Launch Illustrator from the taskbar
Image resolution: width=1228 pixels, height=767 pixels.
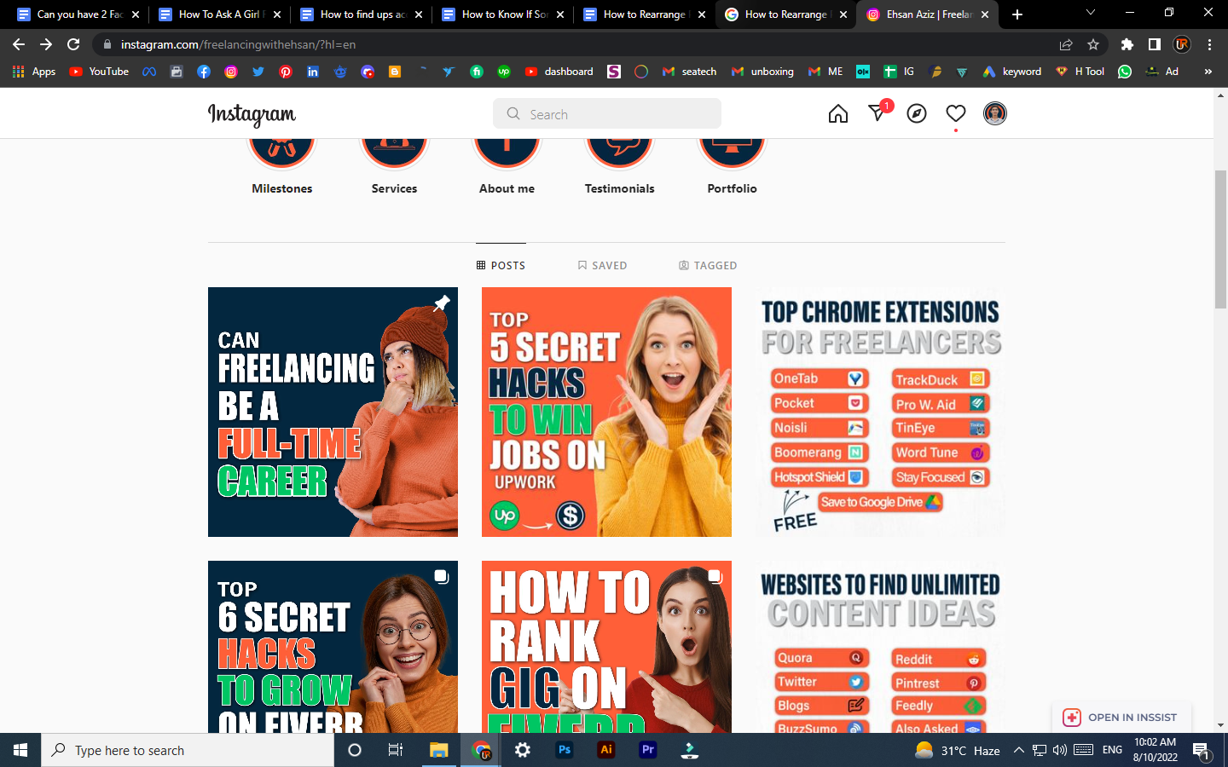[606, 750]
